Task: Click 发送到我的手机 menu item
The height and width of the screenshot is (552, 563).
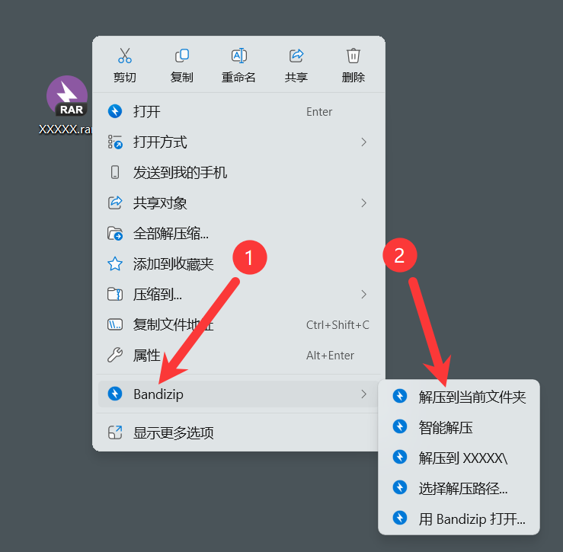Action: pyautogui.click(x=238, y=173)
